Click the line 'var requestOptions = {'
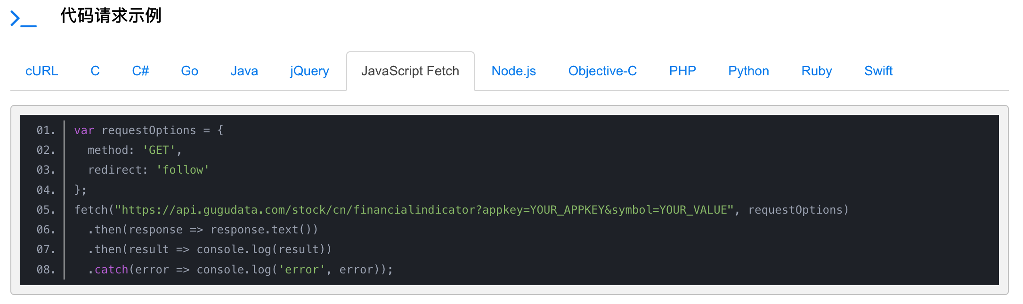1023x304 pixels. coord(149,130)
